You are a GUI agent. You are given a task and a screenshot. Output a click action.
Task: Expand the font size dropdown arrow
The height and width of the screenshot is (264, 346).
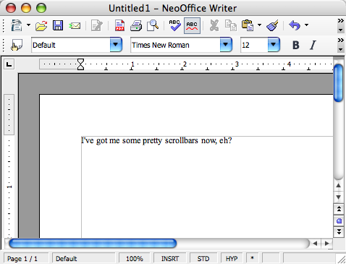click(x=274, y=45)
